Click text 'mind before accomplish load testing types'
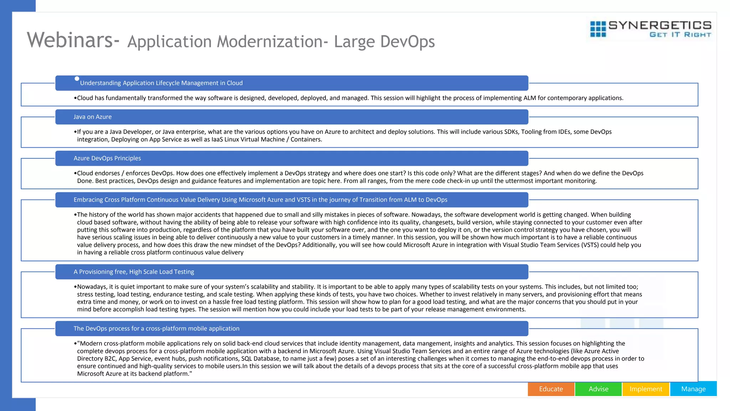 [137, 309]
